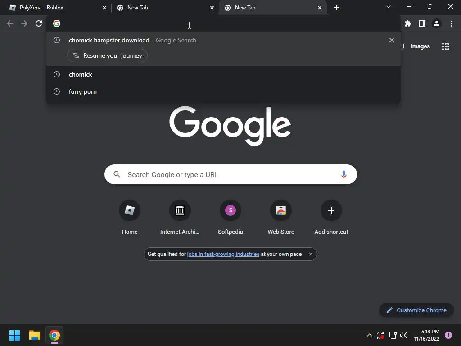
Task: Click the sync update tray icon
Action: click(380, 335)
